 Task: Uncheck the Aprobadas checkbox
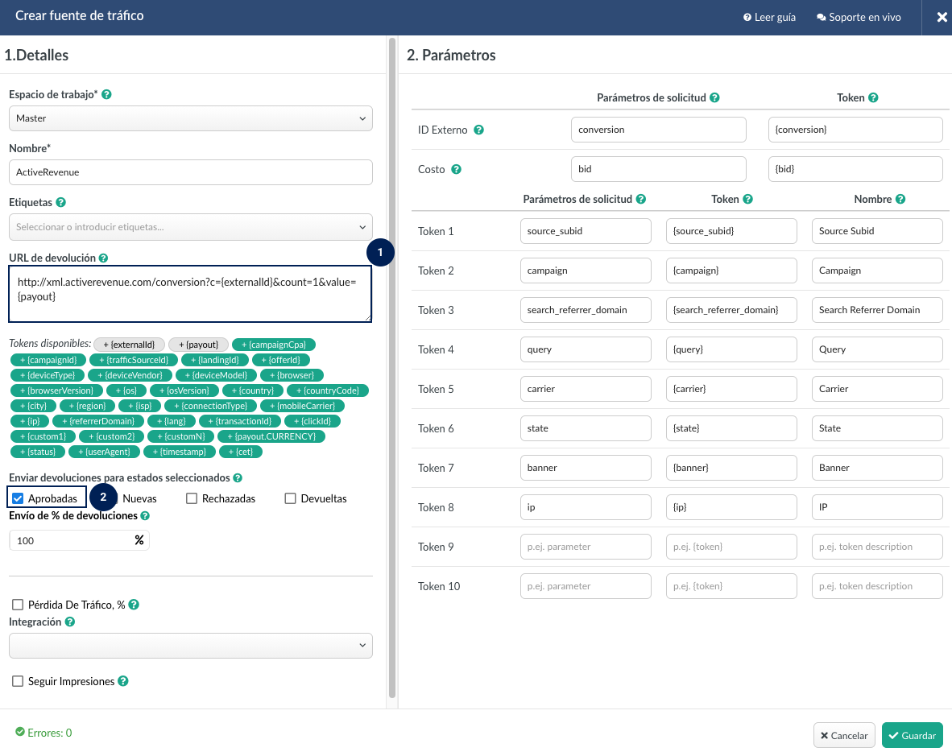click(x=19, y=498)
